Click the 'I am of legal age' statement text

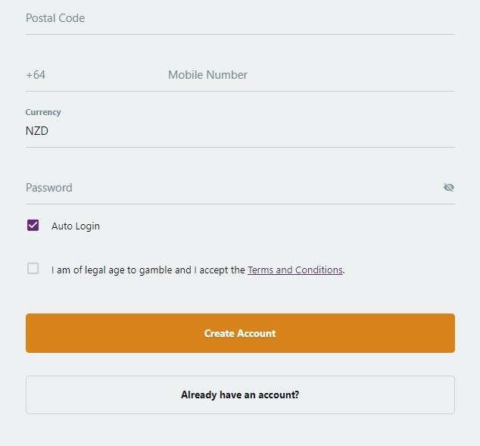198,270
